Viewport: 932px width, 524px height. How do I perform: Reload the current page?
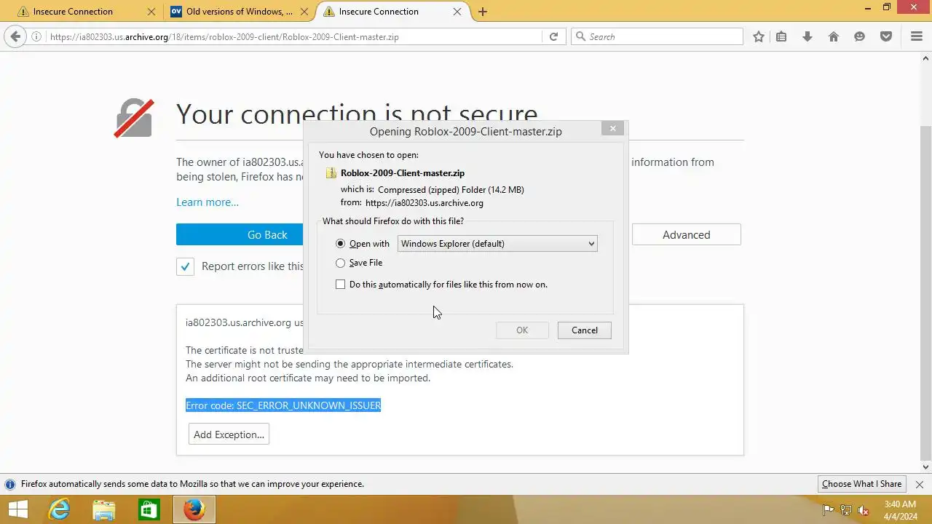553,36
